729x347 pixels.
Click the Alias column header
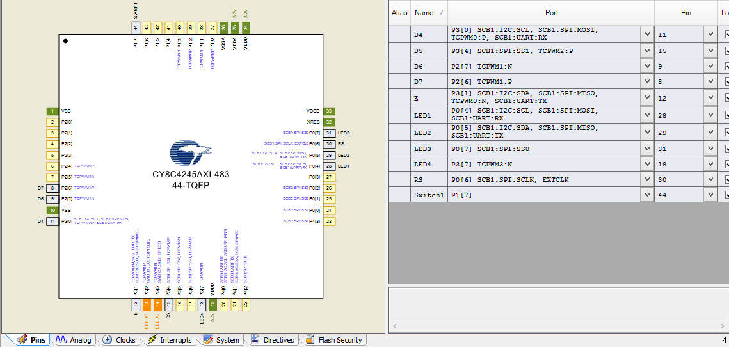399,13
